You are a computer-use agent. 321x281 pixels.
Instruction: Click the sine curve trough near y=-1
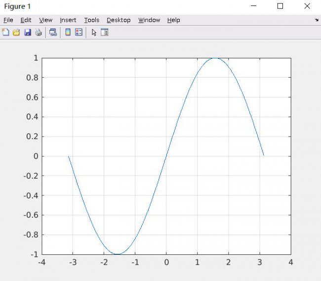pos(118,254)
